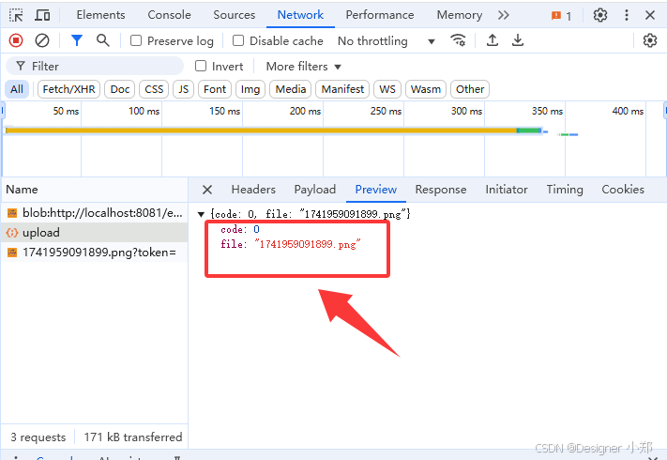The image size is (667, 460).
Task: Open the Initiator detail tab
Action: click(x=507, y=190)
